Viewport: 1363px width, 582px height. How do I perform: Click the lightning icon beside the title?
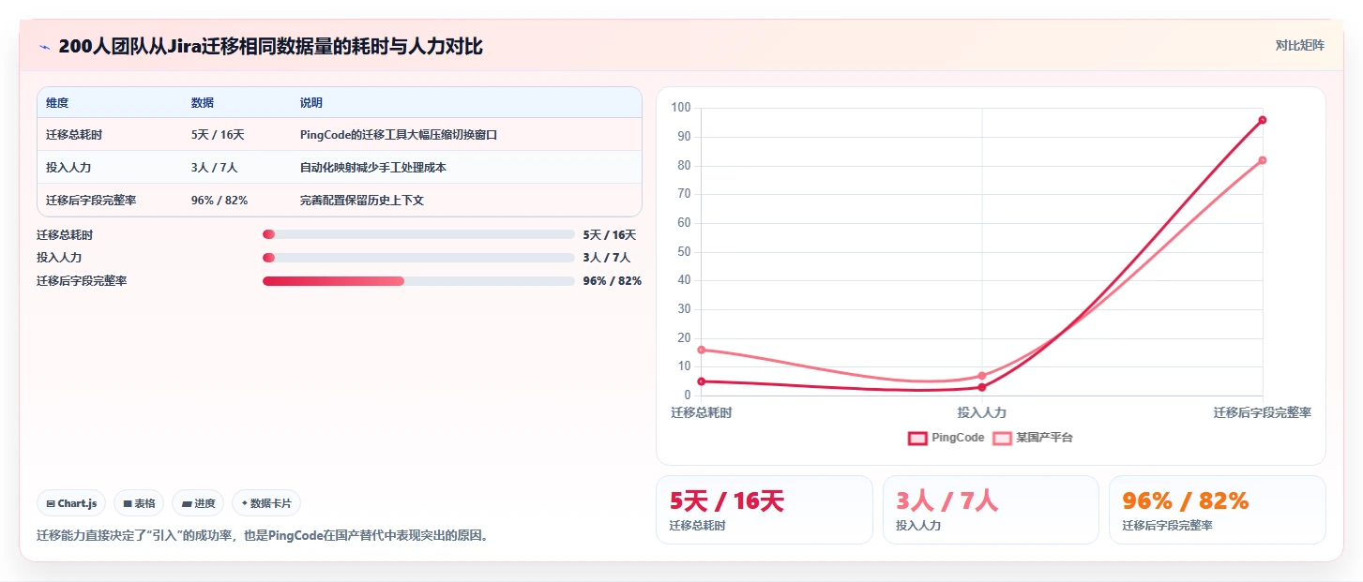tap(44, 47)
